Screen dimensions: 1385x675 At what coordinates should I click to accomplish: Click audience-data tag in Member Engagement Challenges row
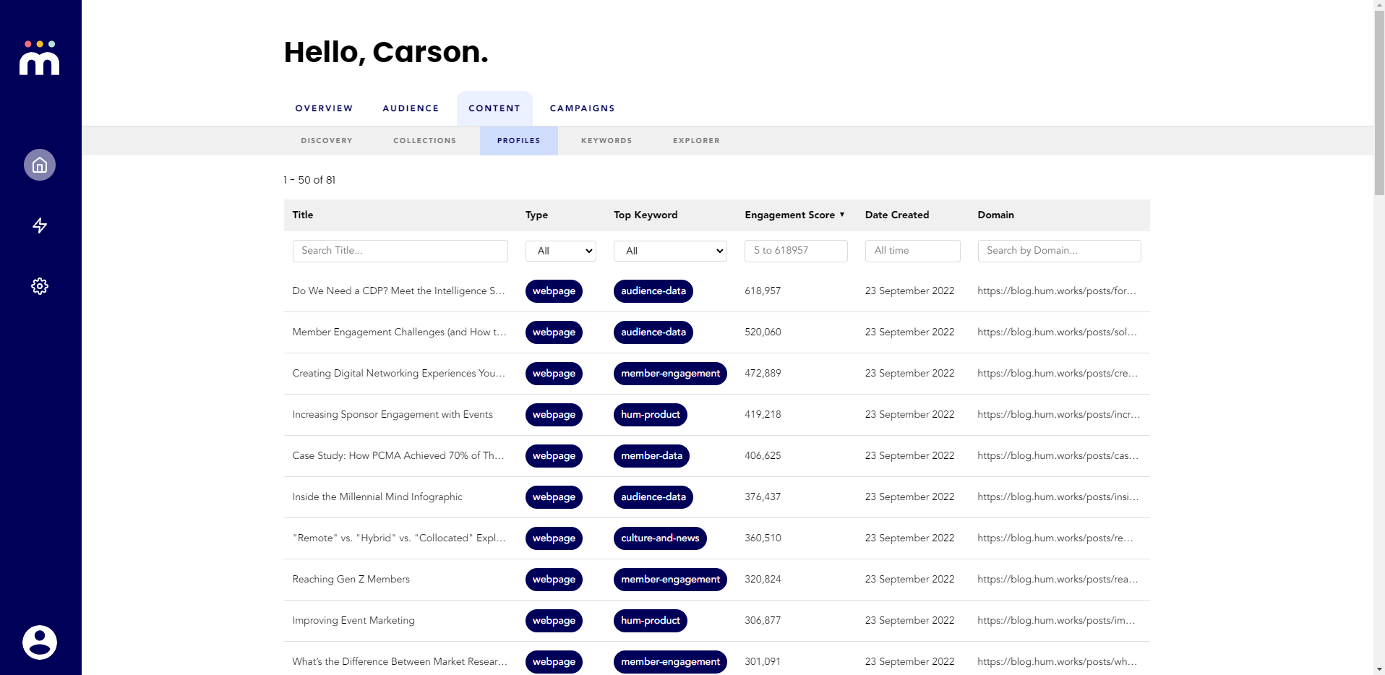point(653,332)
